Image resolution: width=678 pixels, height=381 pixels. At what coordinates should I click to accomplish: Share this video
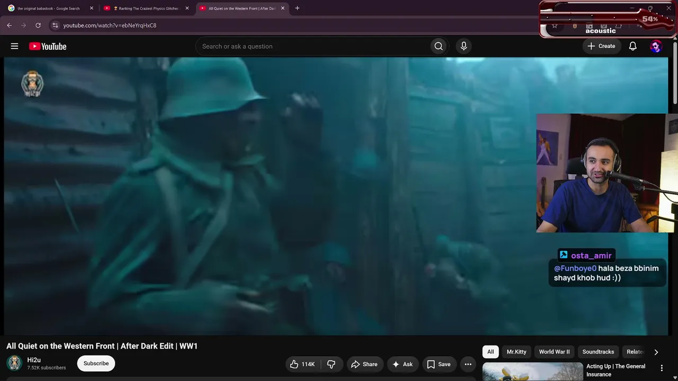click(364, 364)
